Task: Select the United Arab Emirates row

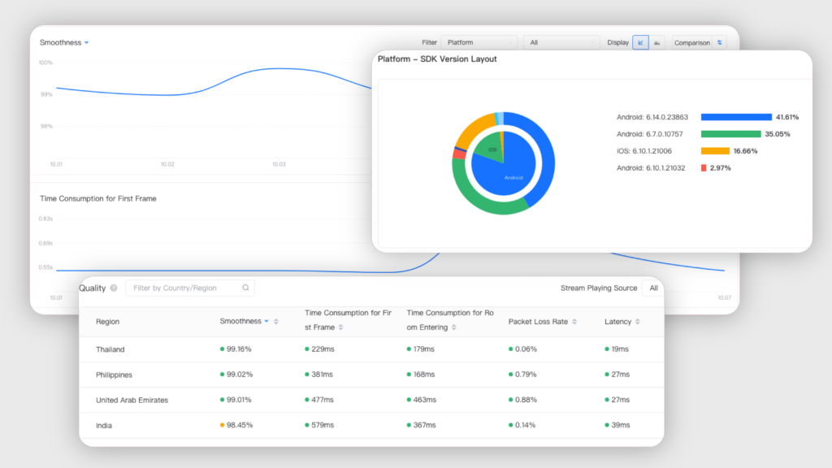Action: pyautogui.click(x=371, y=400)
